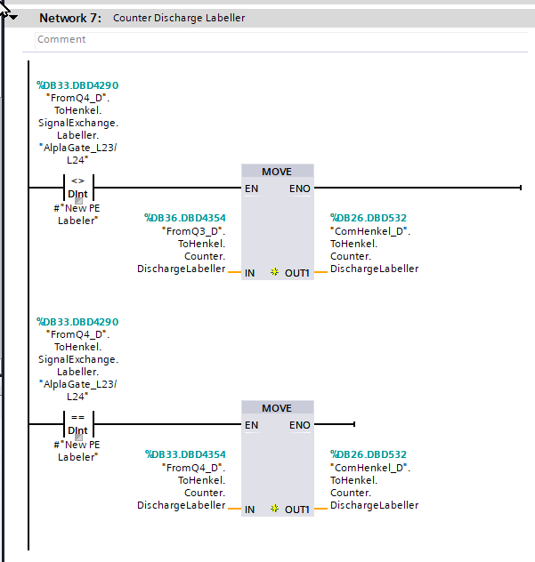Select the "FromQ4_D" Counter source operand on the lower MOVE

[x=182, y=486]
